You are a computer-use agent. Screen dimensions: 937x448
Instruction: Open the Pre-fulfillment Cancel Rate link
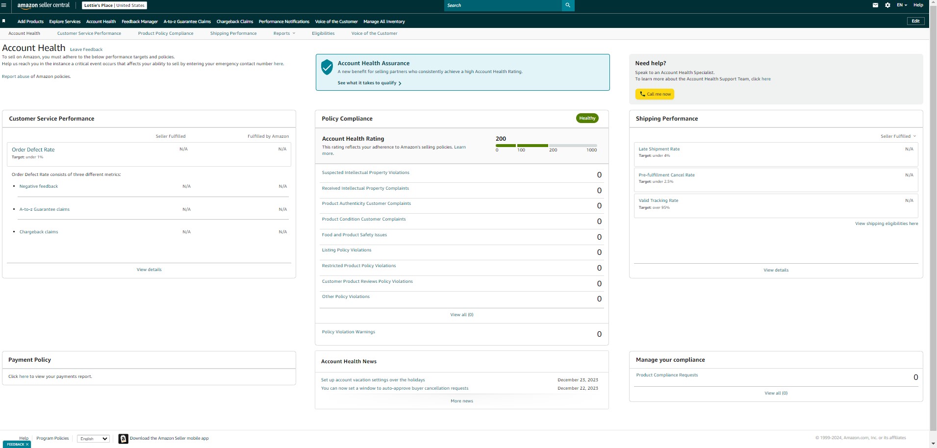coord(667,175)
